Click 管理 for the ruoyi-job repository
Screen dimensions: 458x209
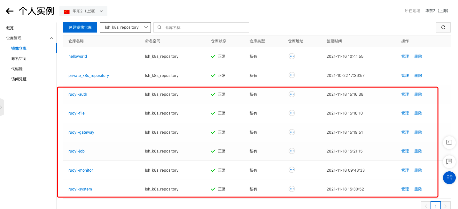405,151
